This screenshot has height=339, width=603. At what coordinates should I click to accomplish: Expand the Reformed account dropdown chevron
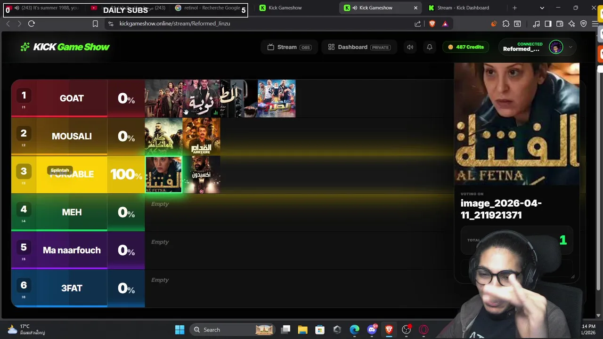(570, 47)
